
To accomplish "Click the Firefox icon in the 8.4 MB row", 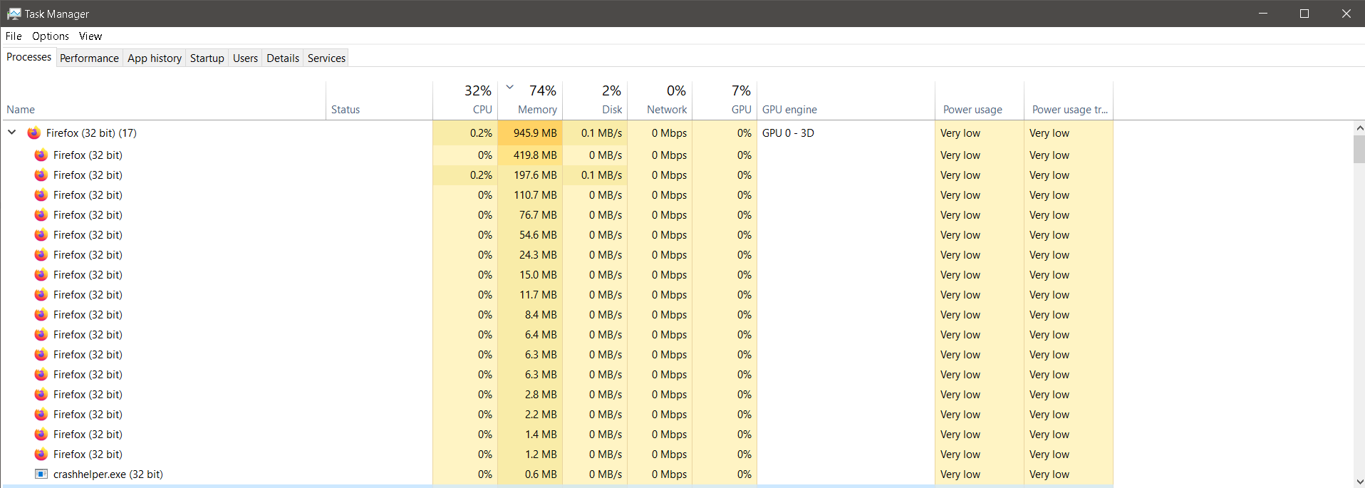I will pyautogui.click(x=41, y=314).
